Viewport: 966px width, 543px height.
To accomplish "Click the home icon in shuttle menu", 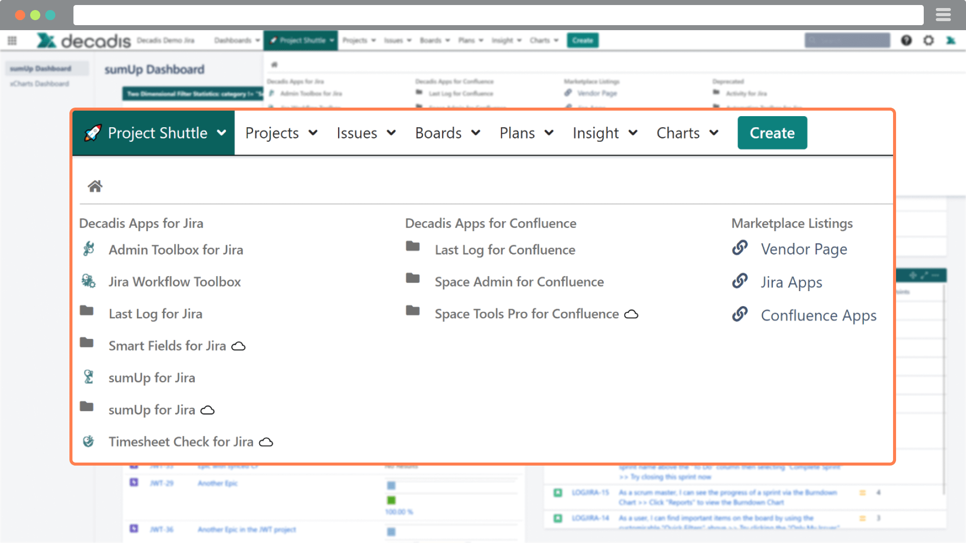I will 95,187.
